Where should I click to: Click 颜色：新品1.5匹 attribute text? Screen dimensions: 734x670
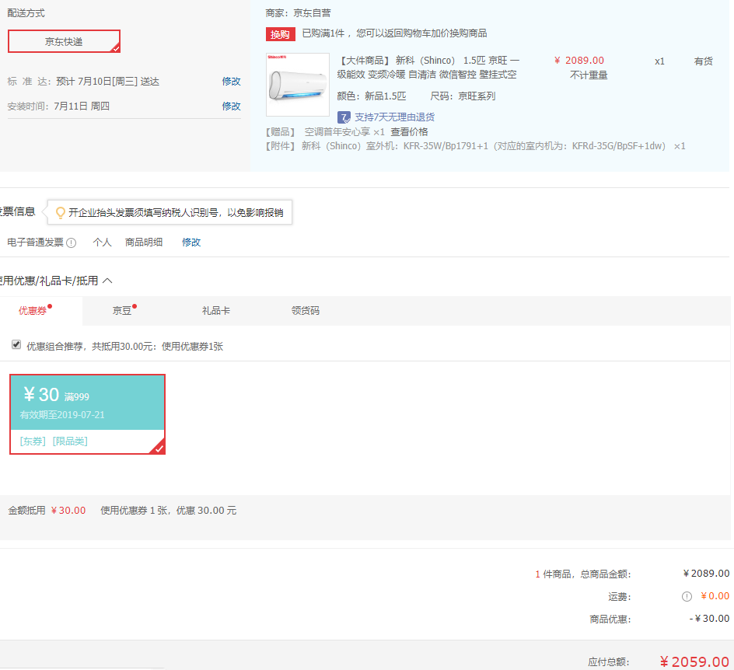pos(372,96)
